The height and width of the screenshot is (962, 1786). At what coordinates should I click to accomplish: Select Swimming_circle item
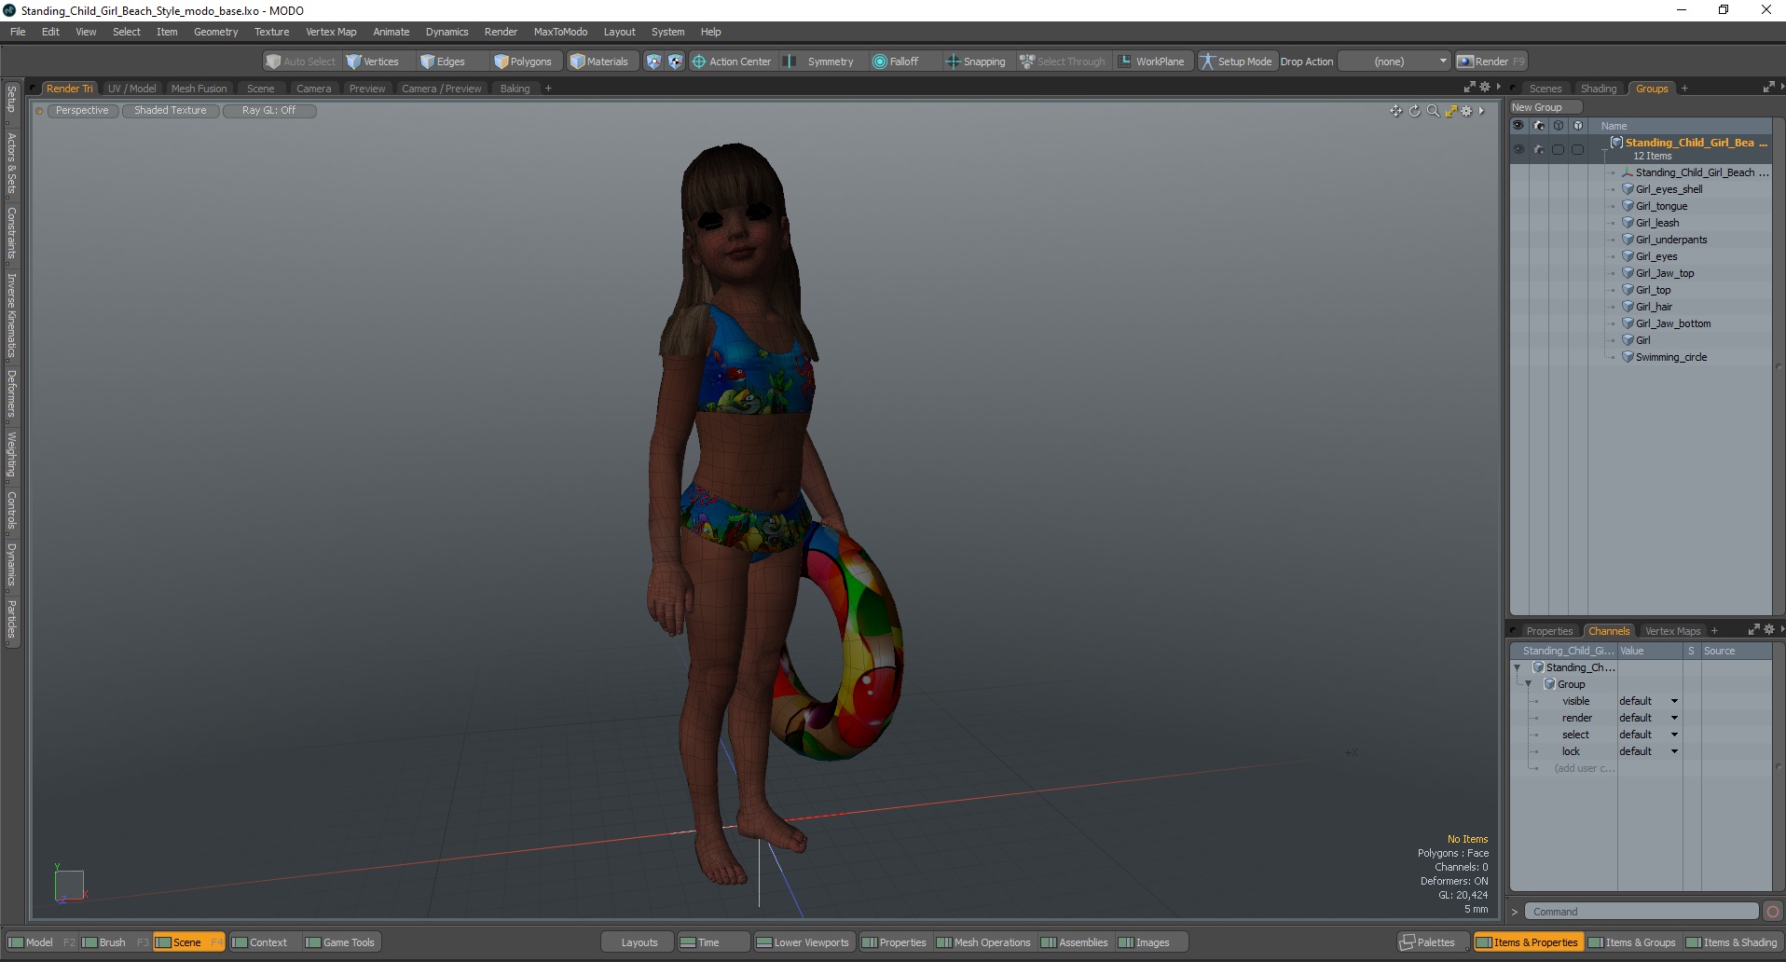click(1671, 357)
